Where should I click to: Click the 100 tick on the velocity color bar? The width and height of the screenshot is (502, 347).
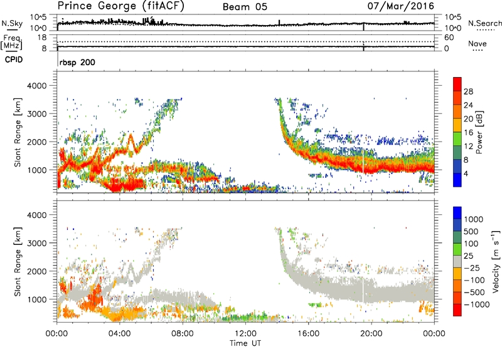coord(471,244)
